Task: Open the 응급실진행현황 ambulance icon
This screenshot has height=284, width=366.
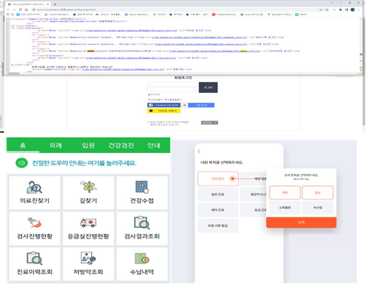Action: point(88,223)
